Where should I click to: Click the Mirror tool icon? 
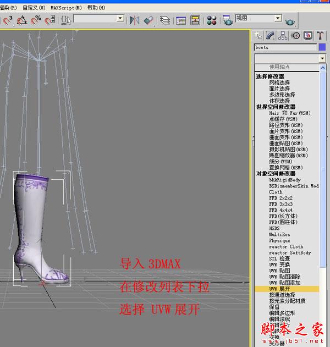click(x=135, y=20)
